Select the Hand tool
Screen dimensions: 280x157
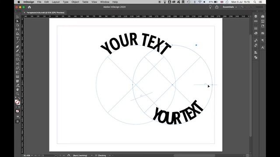click(x=17, y=89)
